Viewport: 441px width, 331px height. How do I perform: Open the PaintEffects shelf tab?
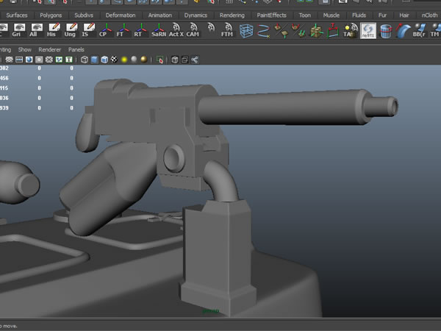pyautogui.click(x=272, y=15)
